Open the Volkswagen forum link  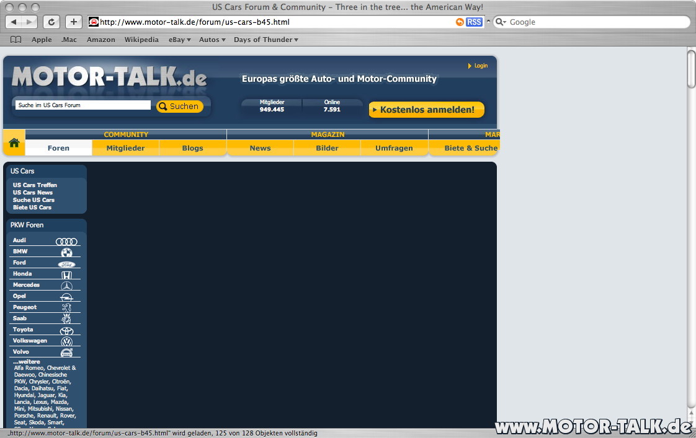pyautogui.click(x=30, y=341)
